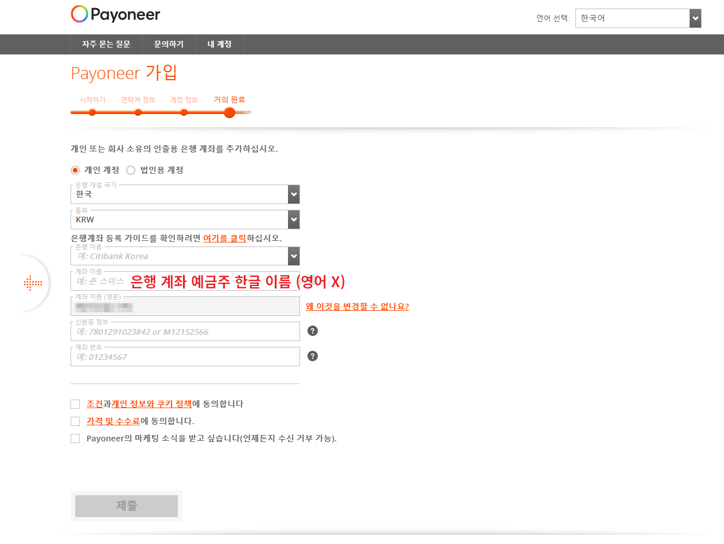This screenshot has height=544, width=724.
Task: Click the 계좌 이름 input field
Action: point(185,281)
